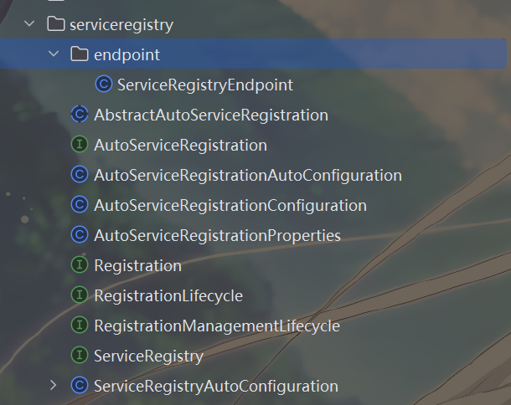This screenshot has height=405, width=511.
Task: Select the RegistrationLifecycle interface
Action: pos(168,296)
